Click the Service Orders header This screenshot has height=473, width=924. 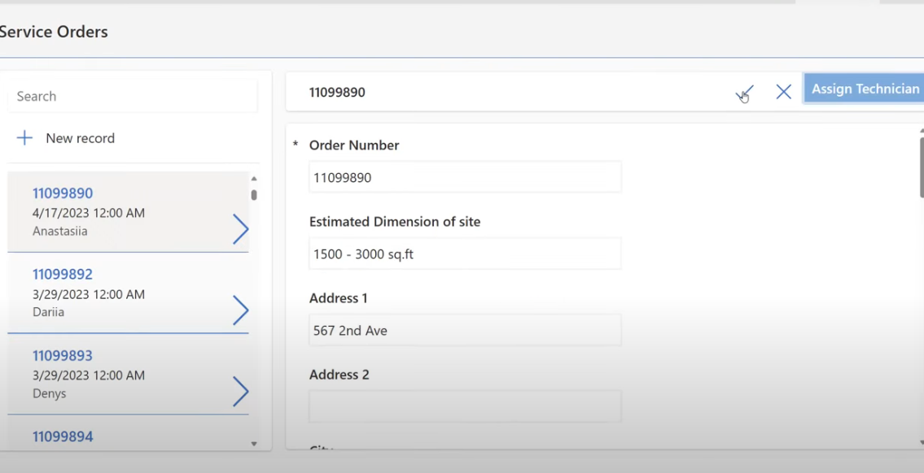[54, 32]
